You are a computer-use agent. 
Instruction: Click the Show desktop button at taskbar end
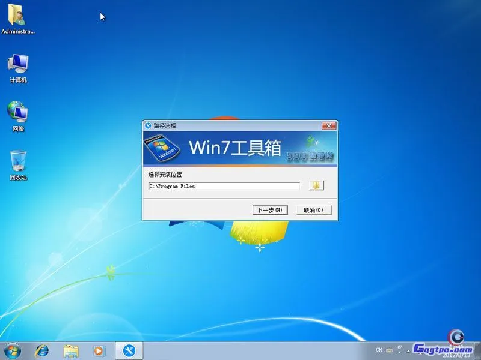point(478,350)
